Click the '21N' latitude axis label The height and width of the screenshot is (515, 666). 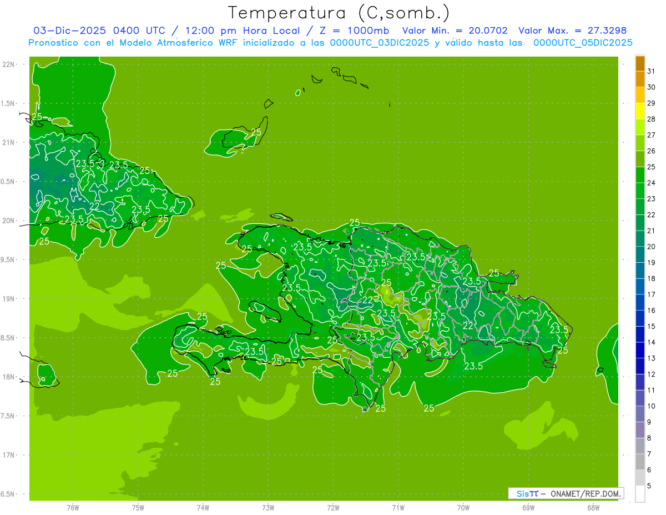(8, 142)
